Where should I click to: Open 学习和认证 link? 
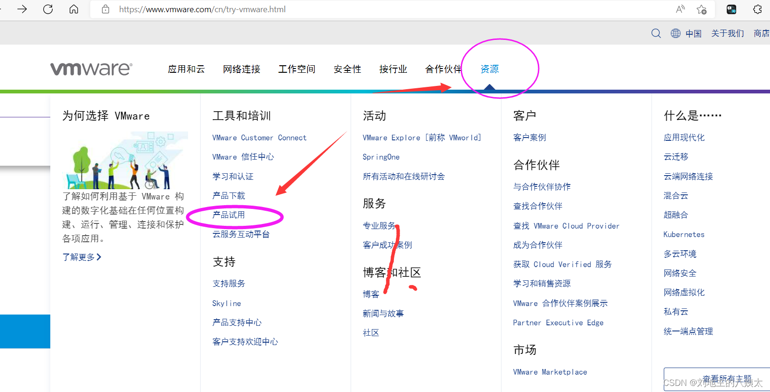tap(233, 177)
